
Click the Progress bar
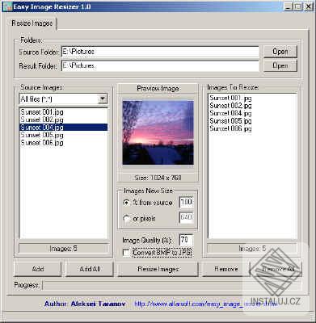point(172,285)
